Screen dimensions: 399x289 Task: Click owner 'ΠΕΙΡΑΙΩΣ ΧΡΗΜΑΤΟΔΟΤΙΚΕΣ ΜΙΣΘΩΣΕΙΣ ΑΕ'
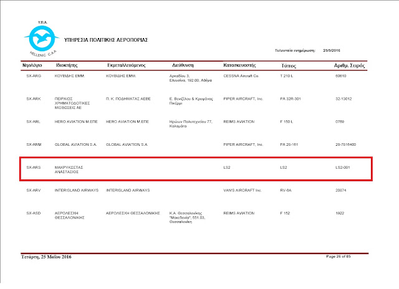[72, 103]
